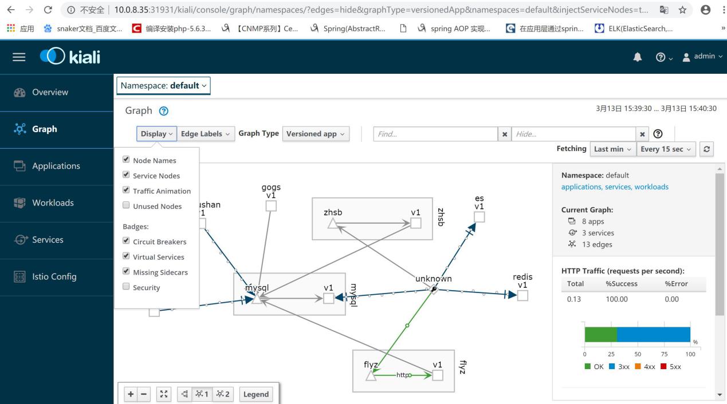Click the Find input field
The image size is (727, 404).
point(435,134)
